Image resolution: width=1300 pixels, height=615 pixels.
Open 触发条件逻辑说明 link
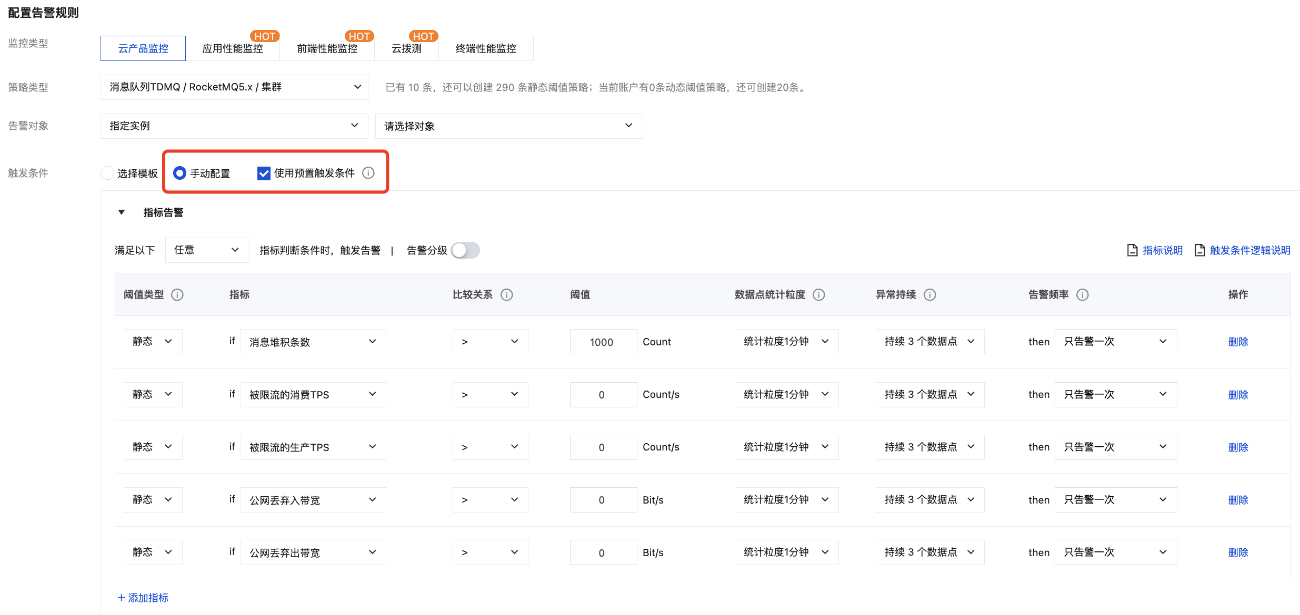click(1249, 250)
